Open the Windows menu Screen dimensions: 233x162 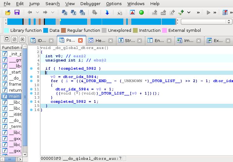(x=136, y=4)
